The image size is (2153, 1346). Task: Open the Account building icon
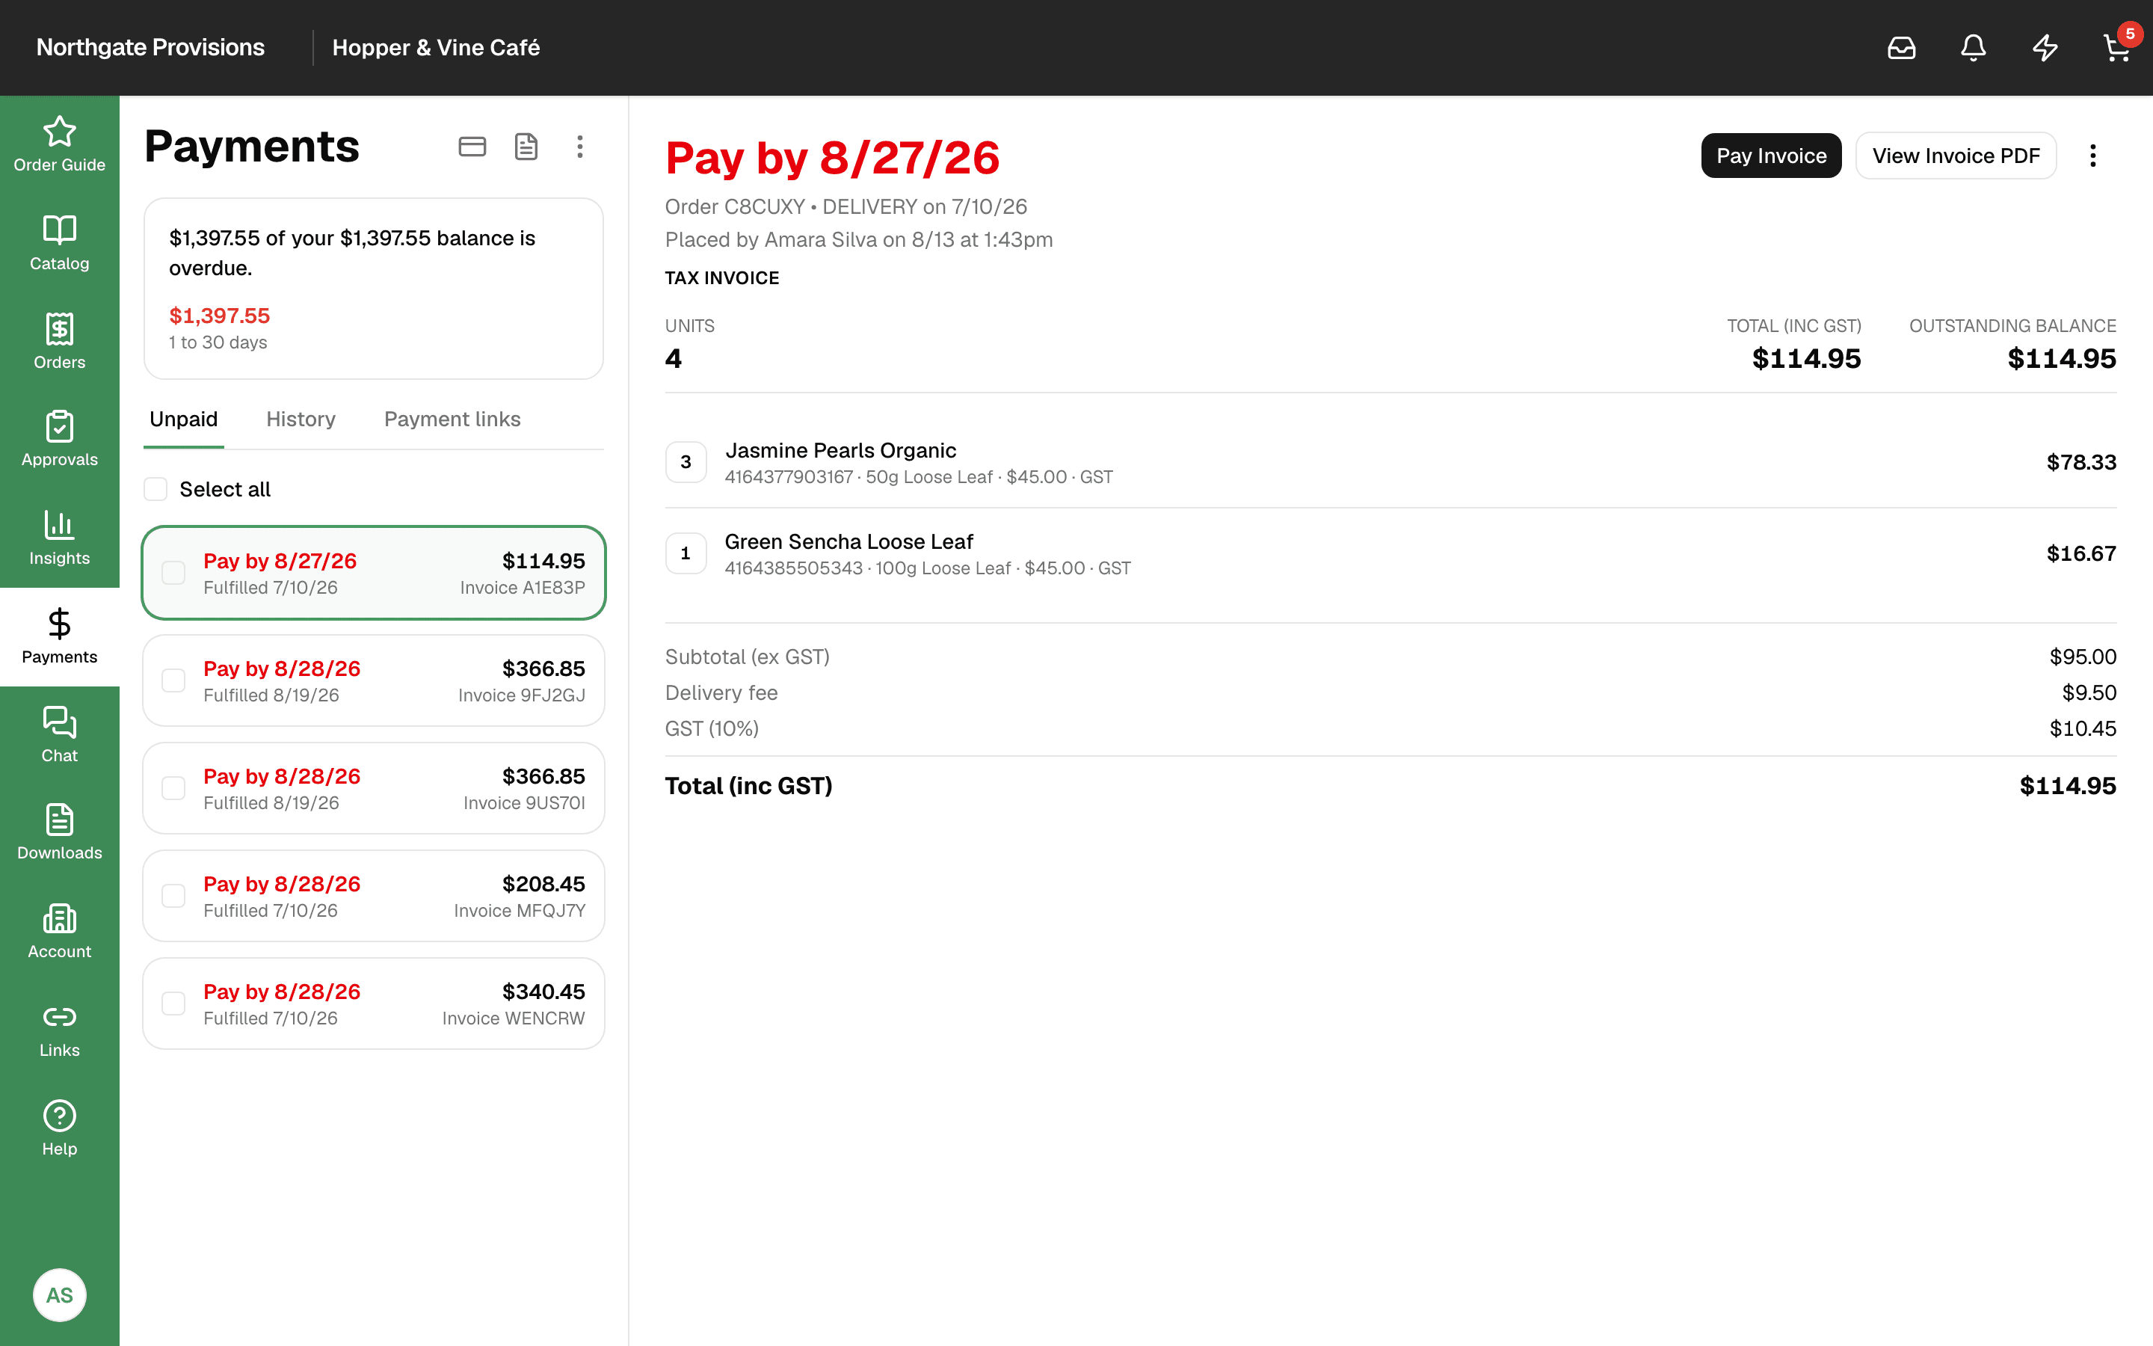pyautogui.click(x=60, y=919)
